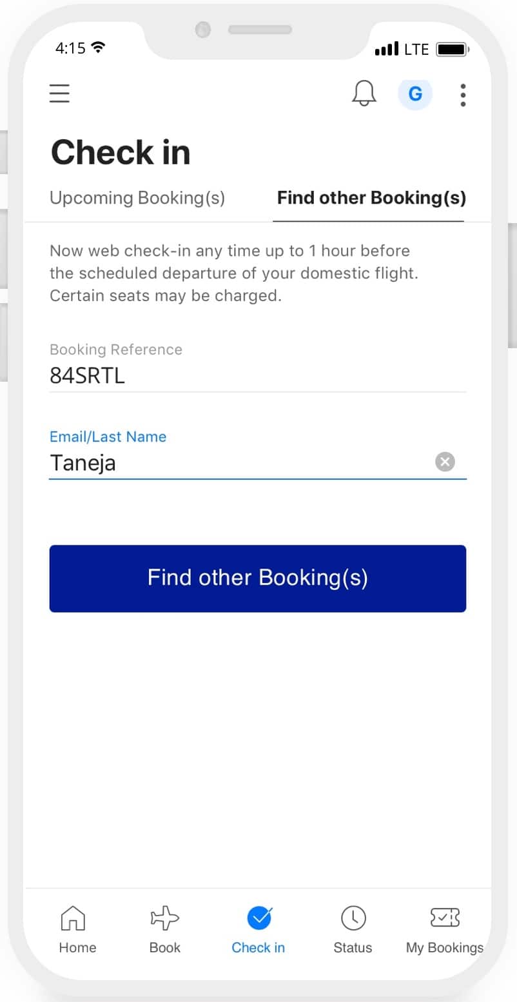Open the Status clock icon
Image resolution: width=517 pixels, height=1002 pixels.
[x=353, y=918]
